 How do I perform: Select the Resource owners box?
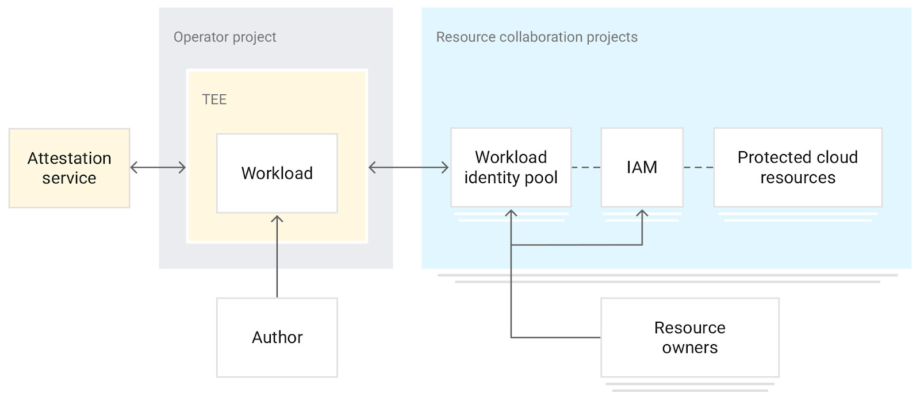(x=690, y=337)
